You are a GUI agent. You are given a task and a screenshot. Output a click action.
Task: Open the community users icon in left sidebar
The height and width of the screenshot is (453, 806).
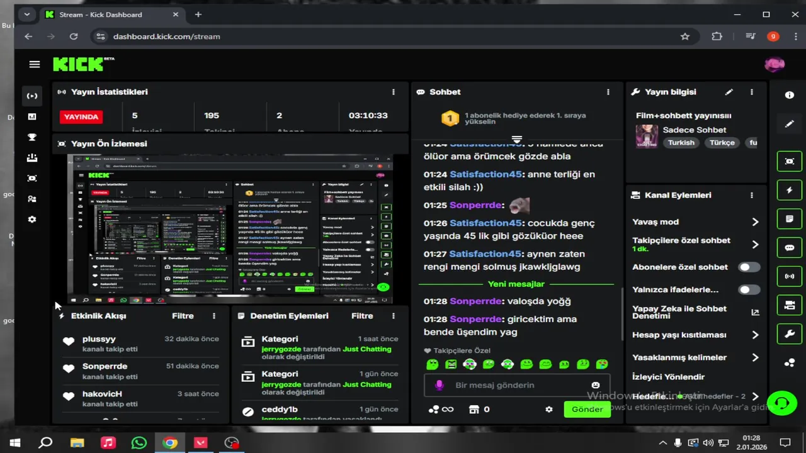coord(32,199)
